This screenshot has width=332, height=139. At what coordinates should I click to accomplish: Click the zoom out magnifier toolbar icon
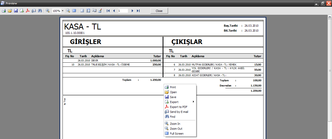click(68, 11)
